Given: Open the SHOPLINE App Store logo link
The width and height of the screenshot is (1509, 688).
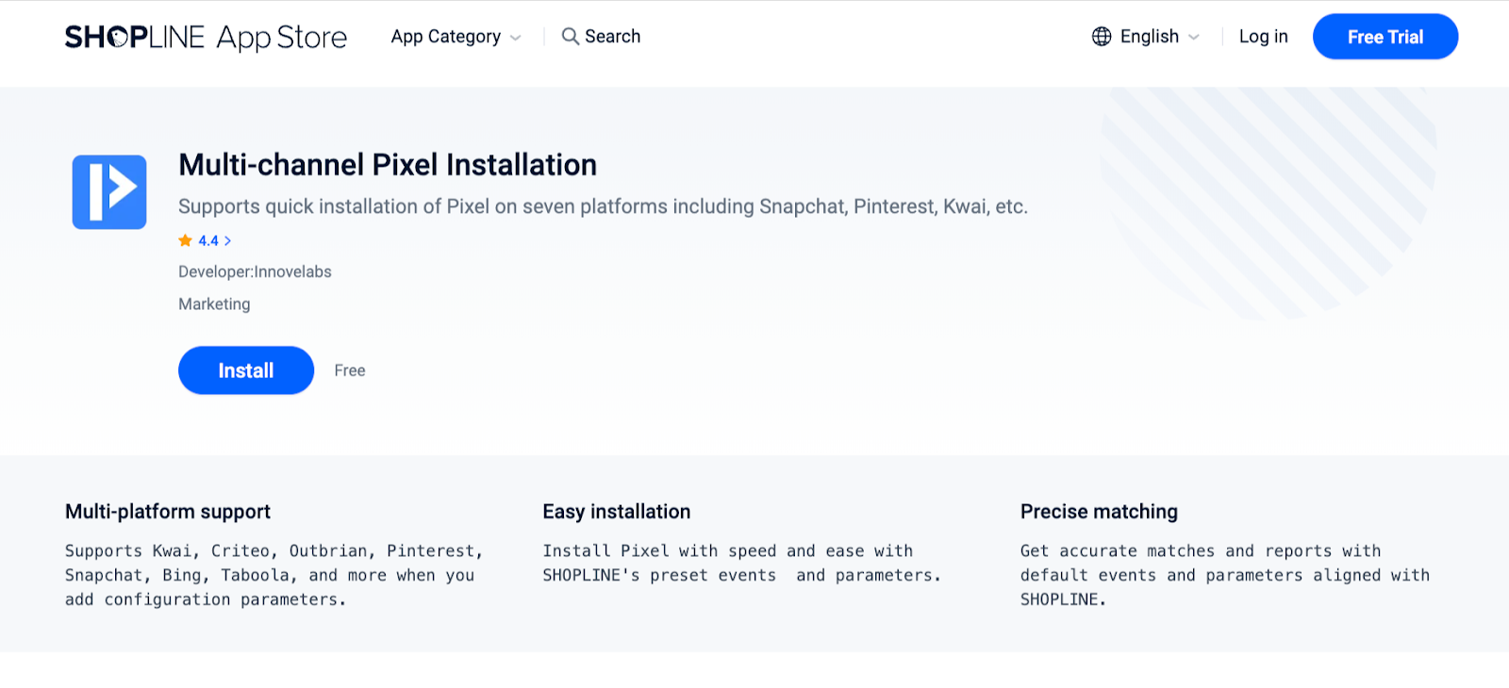Looking at the screenshot, I should [x=206, y=37].
